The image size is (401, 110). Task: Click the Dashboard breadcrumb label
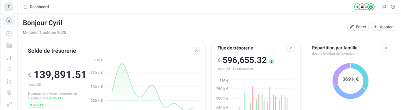(x=39, y=7)
